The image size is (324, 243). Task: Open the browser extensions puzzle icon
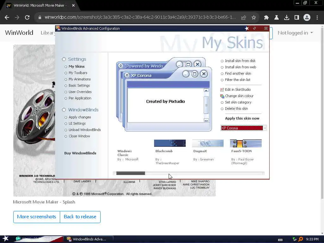tap(266, 18)
